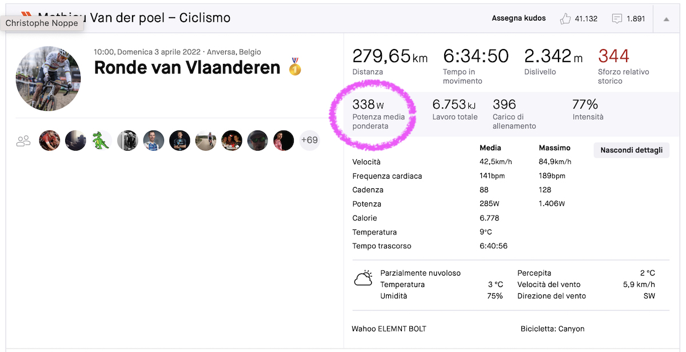Collapse the activity panel with the triangle arrow
This screenshot has height=352, width=686.
click(x=666, y=19)
